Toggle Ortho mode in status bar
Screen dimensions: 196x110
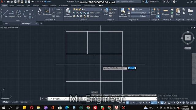[137, 103]
